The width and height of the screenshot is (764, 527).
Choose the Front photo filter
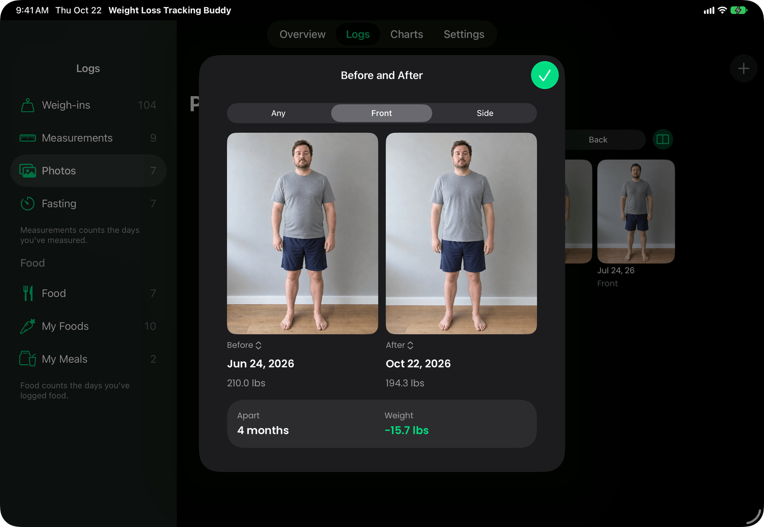382,113
